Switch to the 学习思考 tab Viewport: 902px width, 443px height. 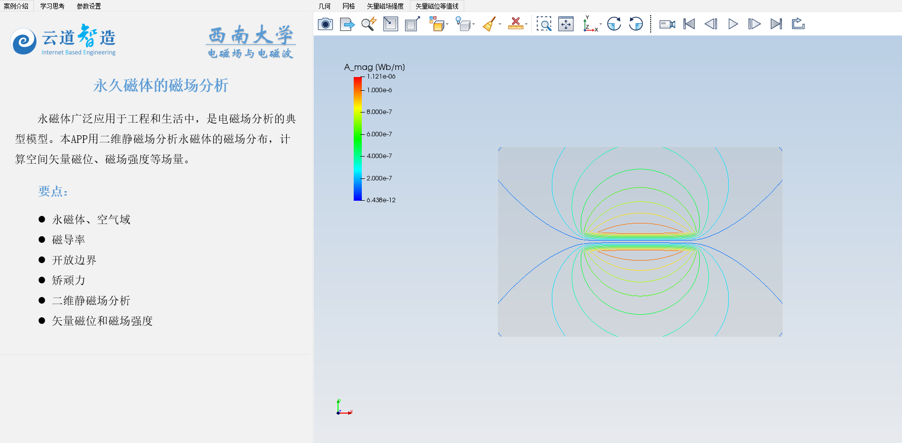(x=53, y=6)
